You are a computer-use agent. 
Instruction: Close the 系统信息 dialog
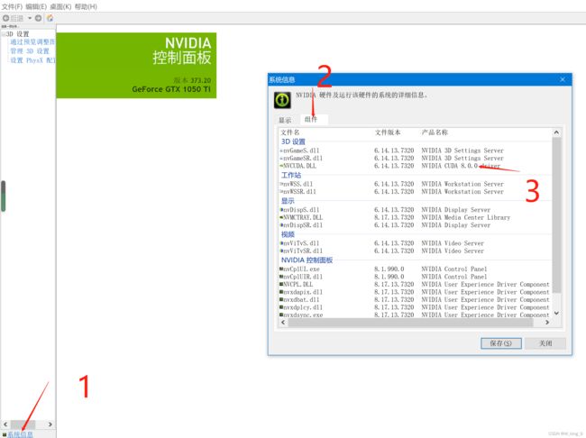pos(563,79)
